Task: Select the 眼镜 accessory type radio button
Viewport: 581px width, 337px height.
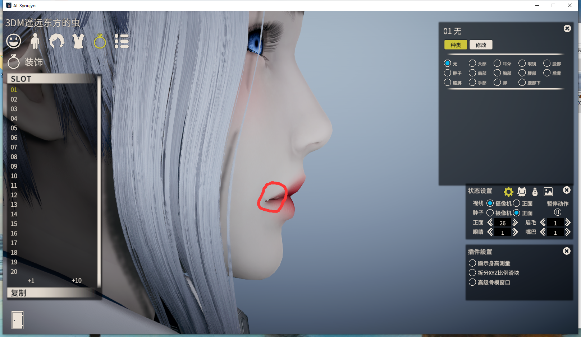Action: click(x=522, y=64)
